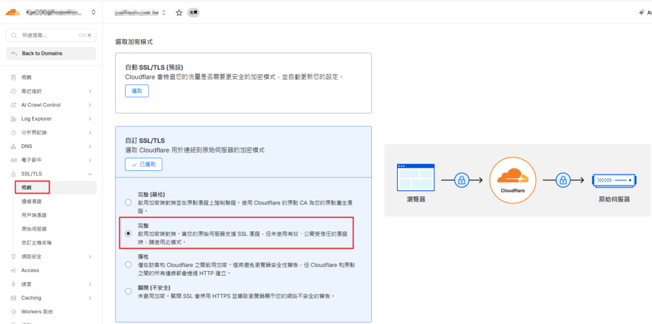Click the SSL/TLS padlock icon in sidebar
The image size is (652, 324).
[x=13, y=174]
